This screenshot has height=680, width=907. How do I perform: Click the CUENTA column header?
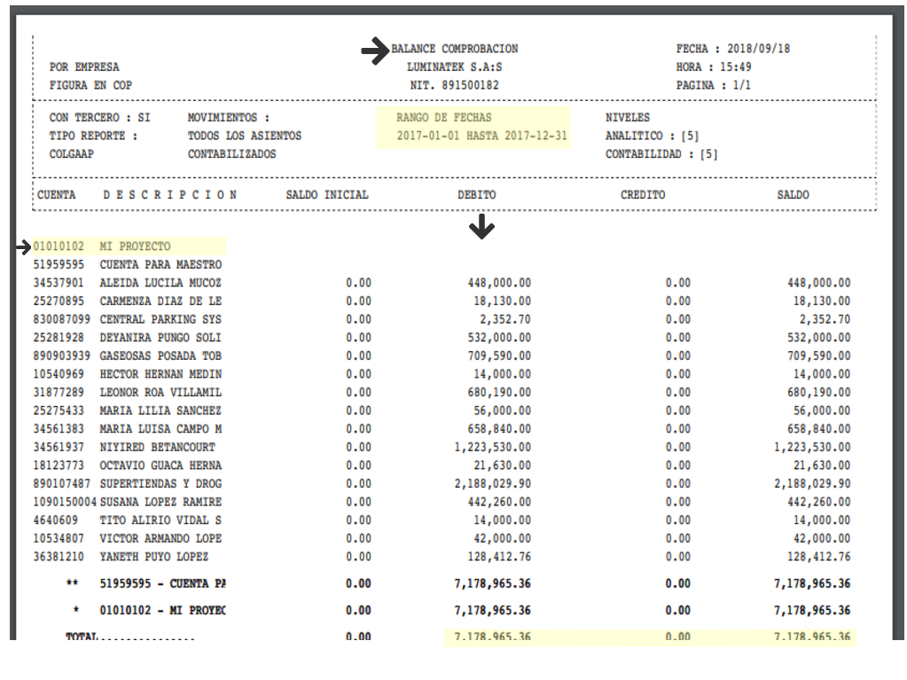coord(57,195)
